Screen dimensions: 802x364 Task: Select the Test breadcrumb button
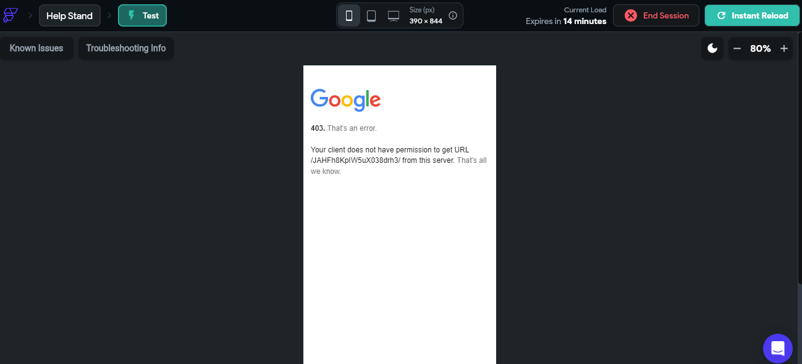point(143,15)
